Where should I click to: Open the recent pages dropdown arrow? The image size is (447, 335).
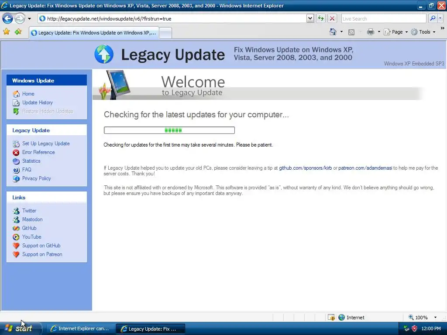[29, 19]
